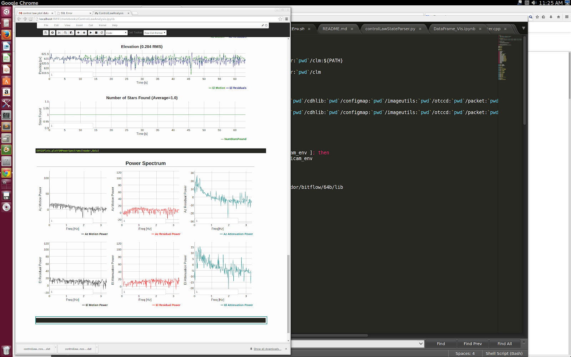Interrupt the kernel with the stop icon
This screenshot has width=571, height=357.
(96, 33)
